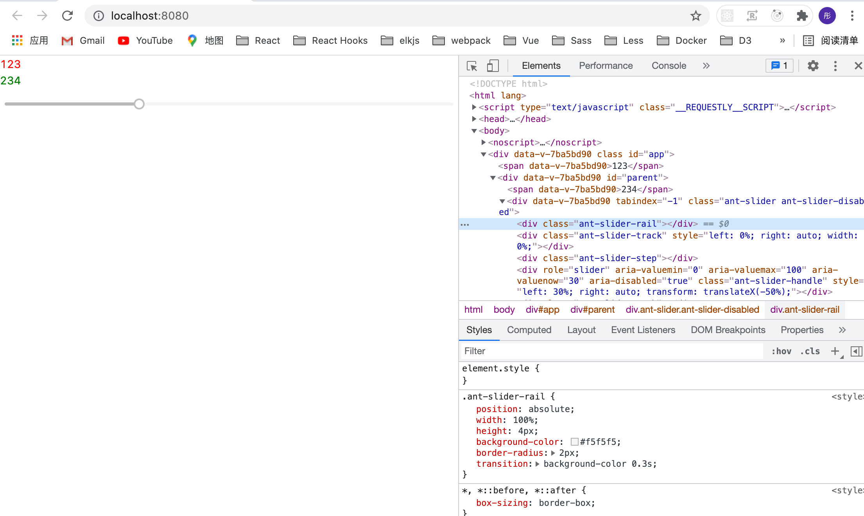The image size is (864, 516).
Task: Toggle the computed styles sidebar
Action: tap(856, 351)
